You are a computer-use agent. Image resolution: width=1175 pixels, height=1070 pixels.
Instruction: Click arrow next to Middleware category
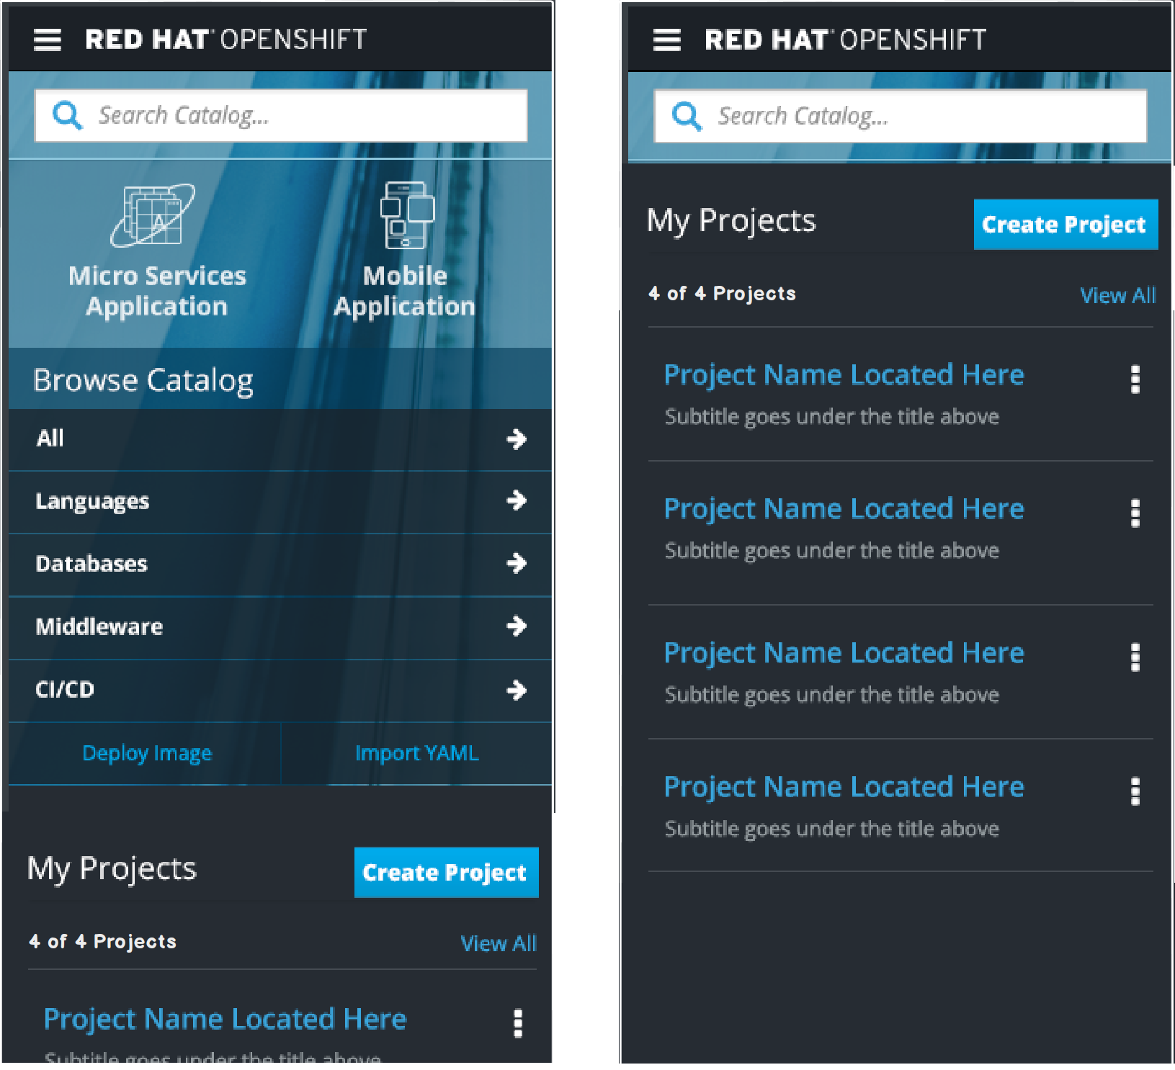(x=517, y=626)
